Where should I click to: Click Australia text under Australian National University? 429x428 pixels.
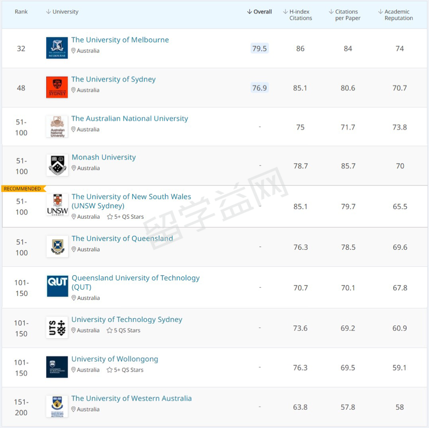pos(88,130)
